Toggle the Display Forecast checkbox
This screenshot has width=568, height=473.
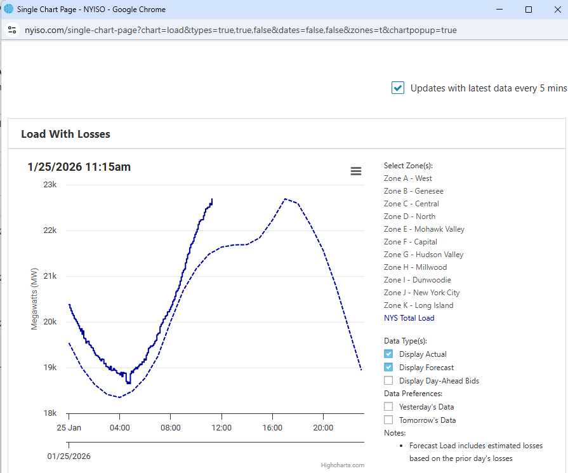(x=388, y=367)
